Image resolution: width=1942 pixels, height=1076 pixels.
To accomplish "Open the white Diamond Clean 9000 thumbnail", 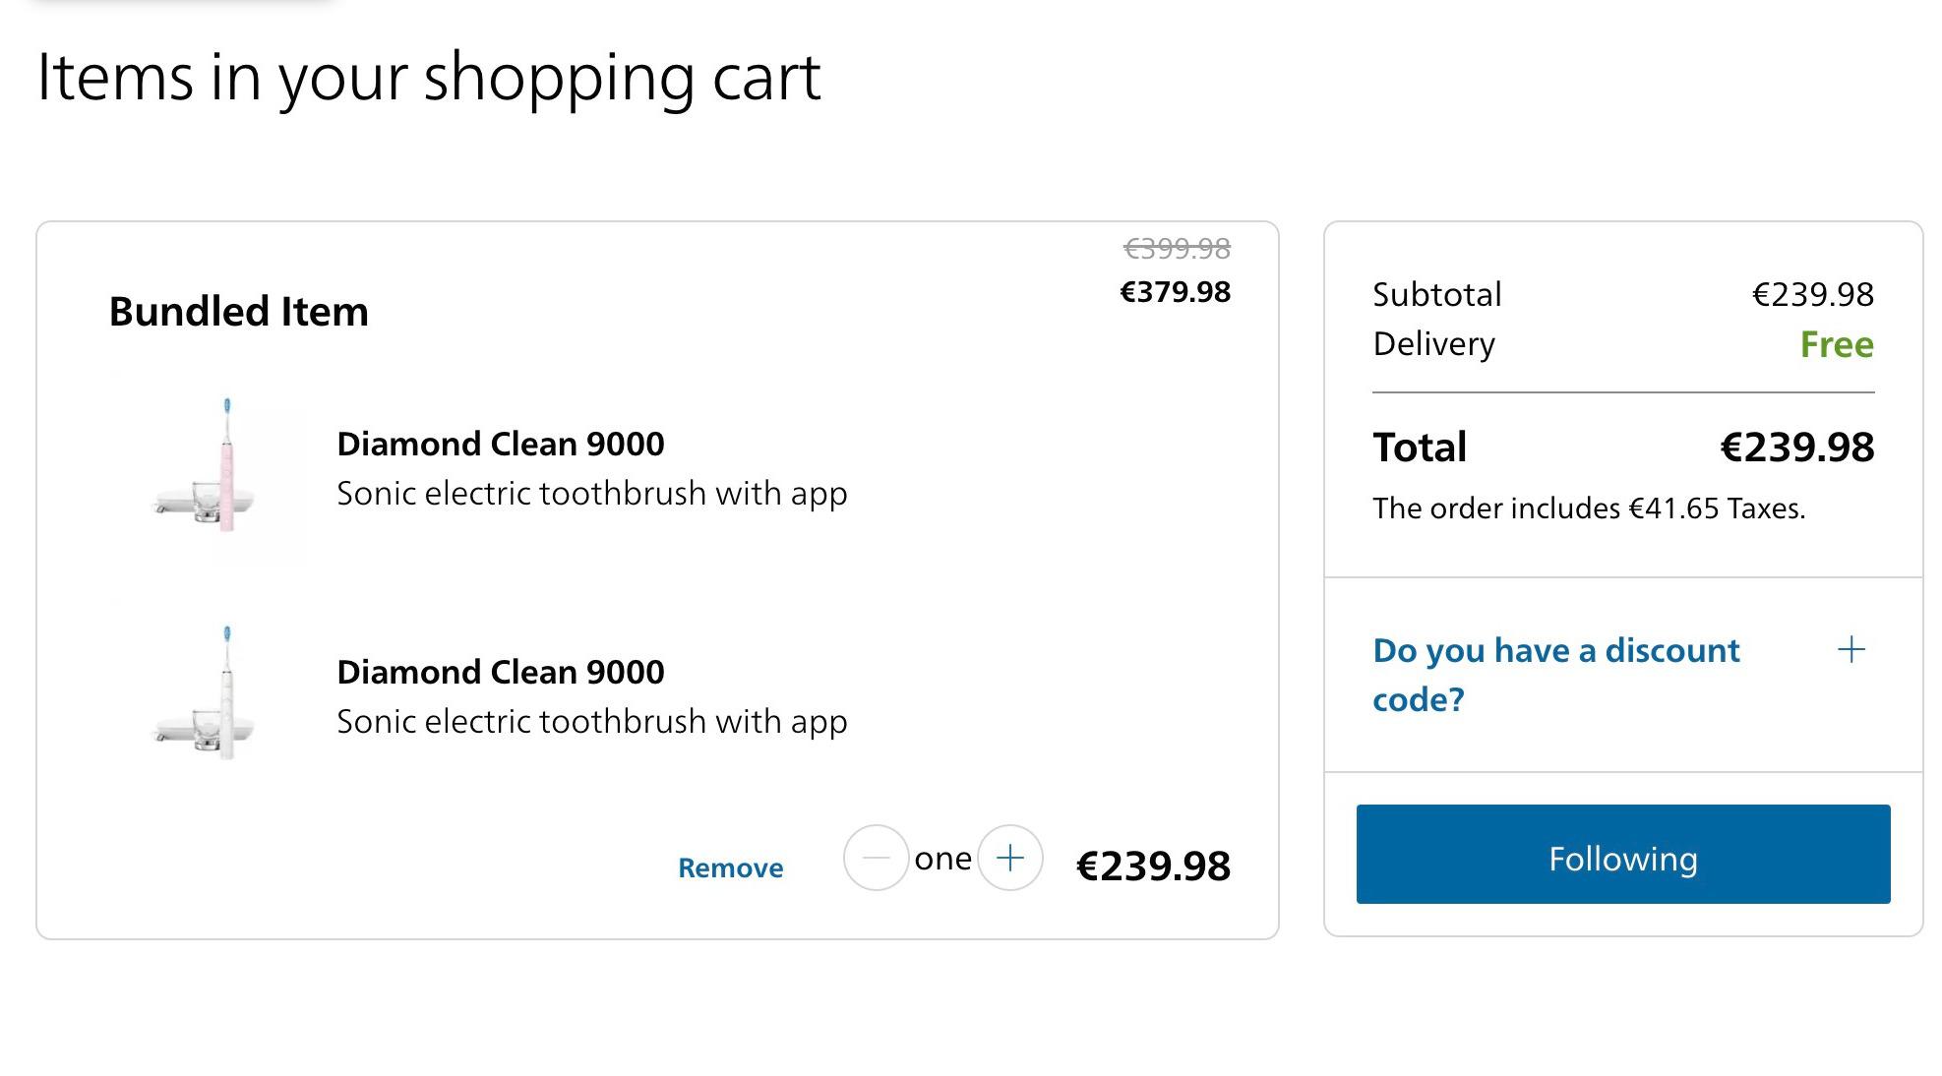I will [x=212, y=694].
